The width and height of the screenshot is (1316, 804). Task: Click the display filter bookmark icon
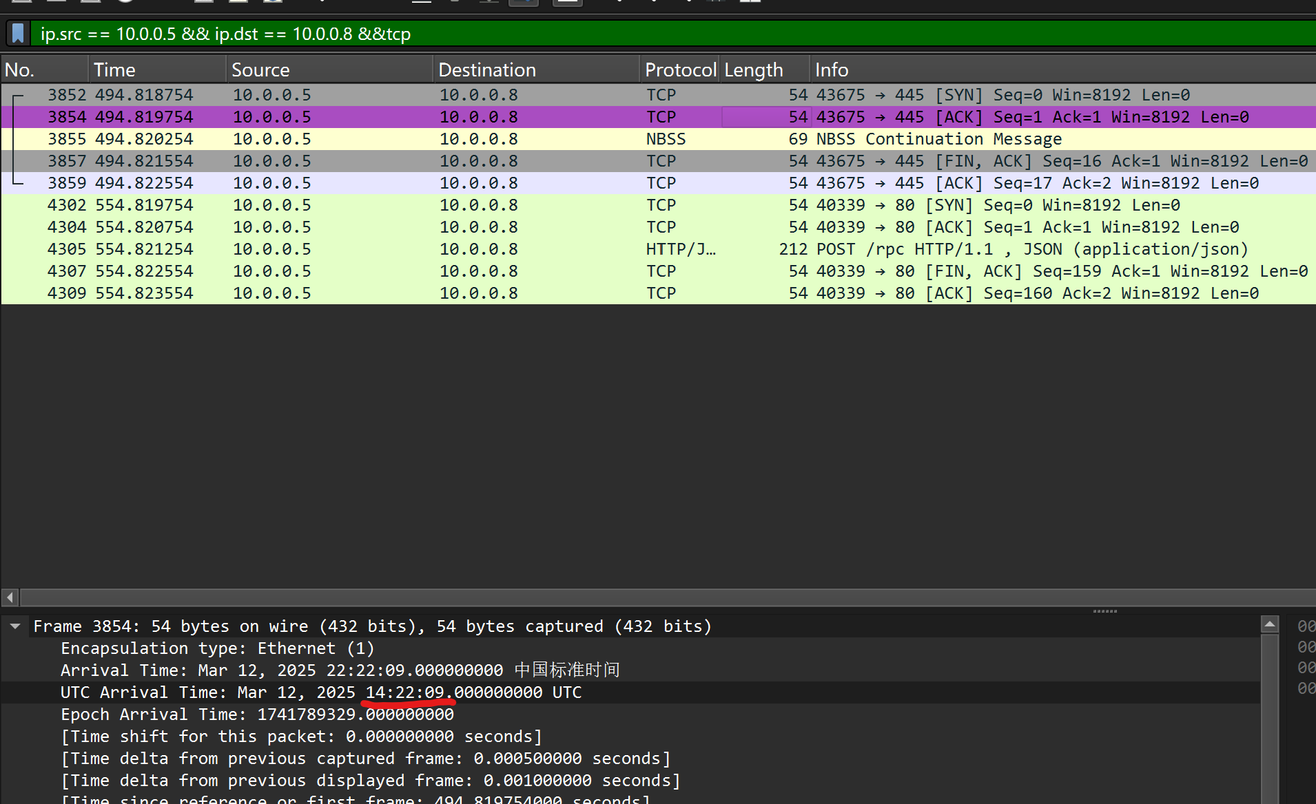click(x=19, y=33)
